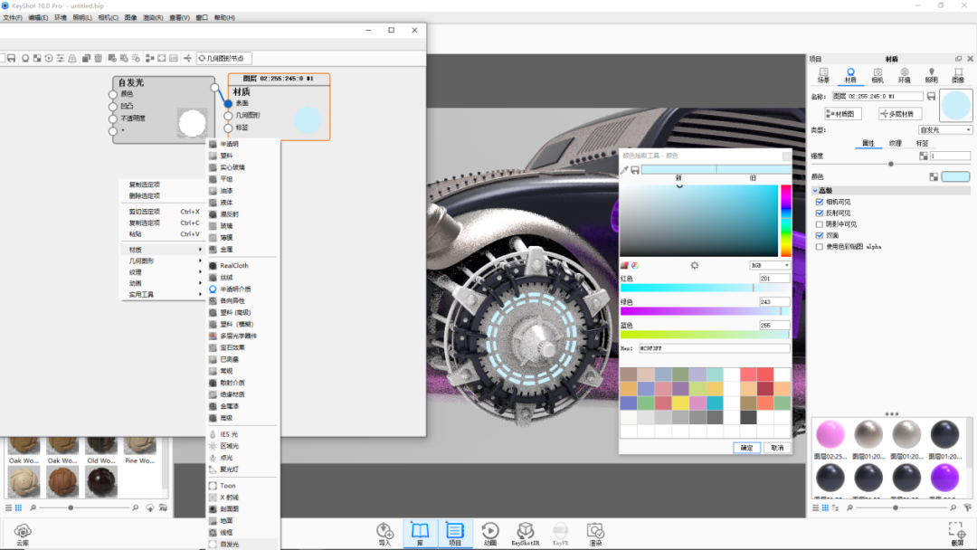Image resolution: width=977 pixels, height=550 pixels.
Task: Open the Lighting (照明) tab icon
Action: pos(931,75)
